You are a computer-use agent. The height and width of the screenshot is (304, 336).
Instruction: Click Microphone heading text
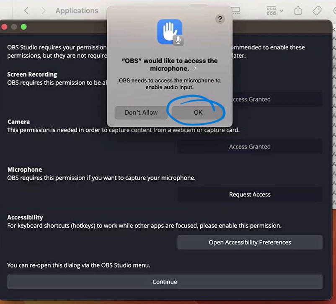point(25,170)
